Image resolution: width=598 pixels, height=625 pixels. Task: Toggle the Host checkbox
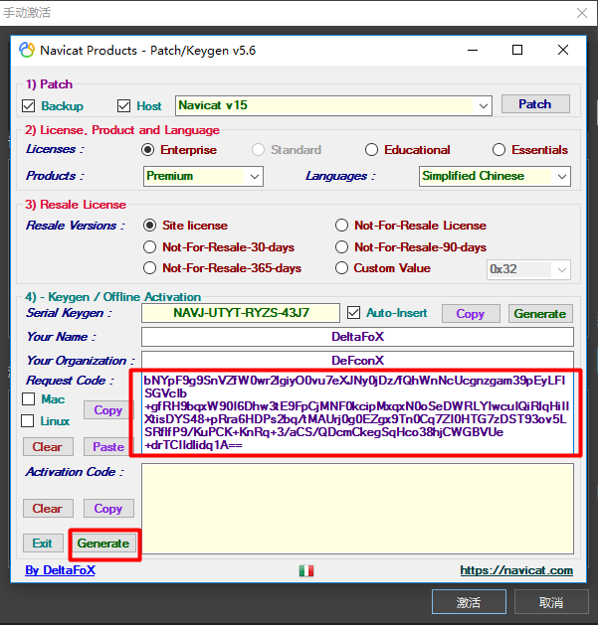click(x=123, y=106)
